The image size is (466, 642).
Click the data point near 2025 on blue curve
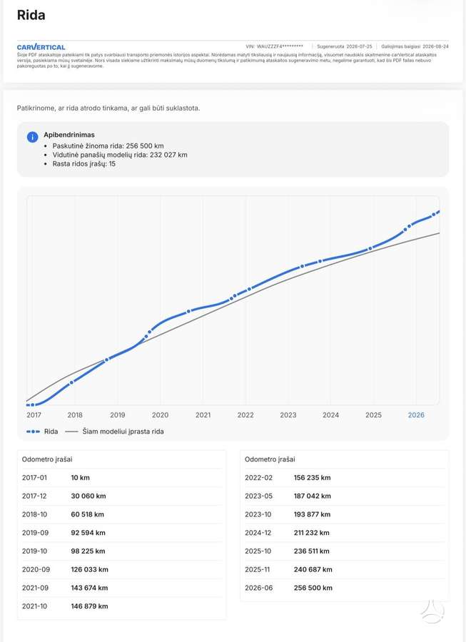[370, 248]
